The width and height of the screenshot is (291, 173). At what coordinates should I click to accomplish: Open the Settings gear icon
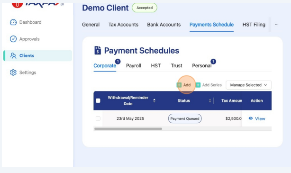tap(13, 73)
